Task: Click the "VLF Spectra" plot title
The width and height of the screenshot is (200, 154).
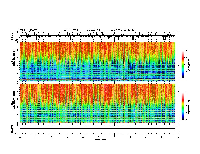Action: click(29, 30)
